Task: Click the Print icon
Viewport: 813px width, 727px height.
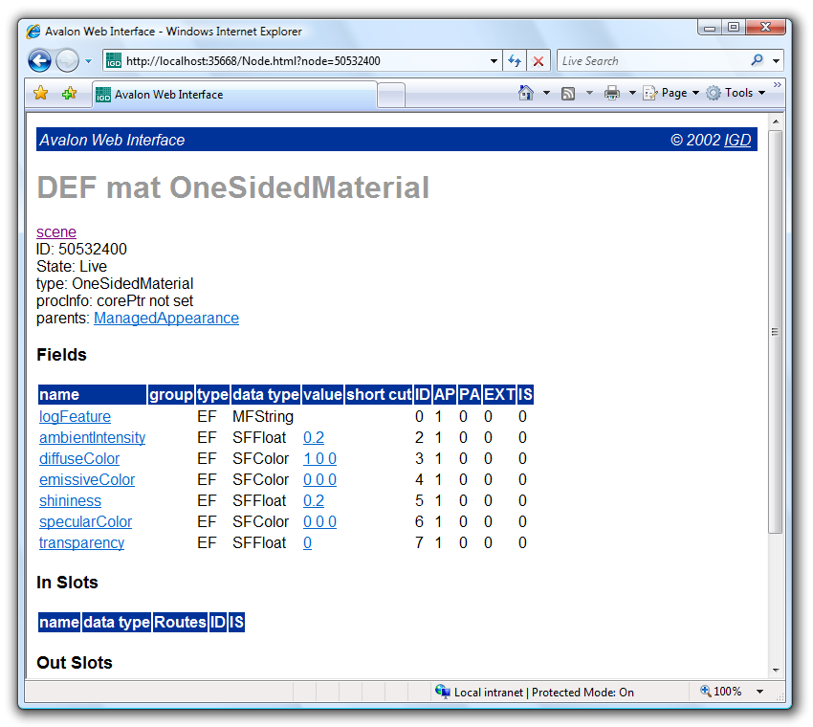Action: pyautogui.click(x=612, y=93)
